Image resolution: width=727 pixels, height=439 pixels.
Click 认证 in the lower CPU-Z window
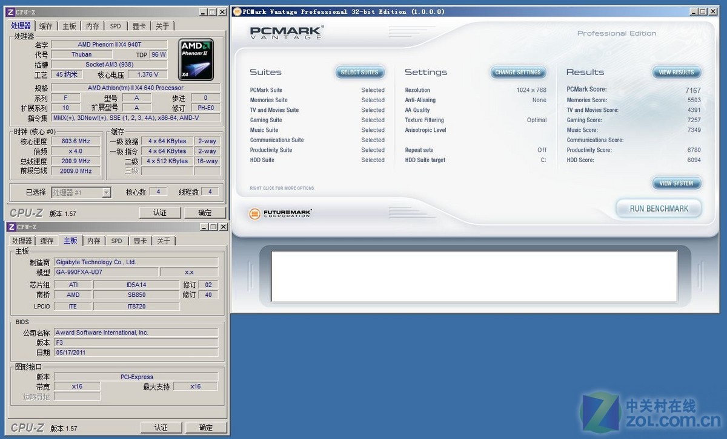(x=161, y=428)
